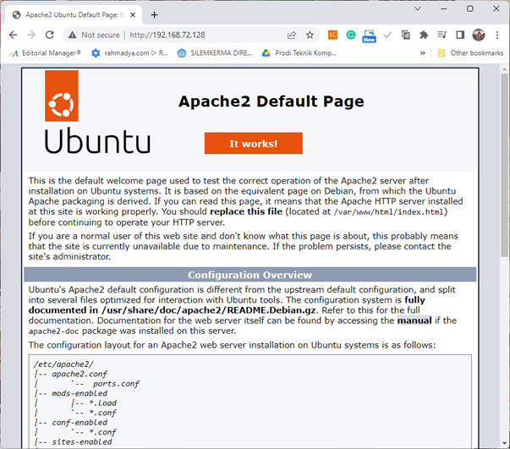
Task: Expand the hidden bookmarks chevron
Action: click(x=423, y=53)
